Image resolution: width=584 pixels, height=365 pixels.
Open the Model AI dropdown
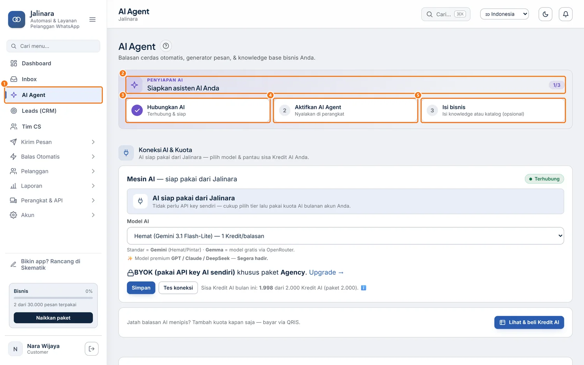pos(345,236)
